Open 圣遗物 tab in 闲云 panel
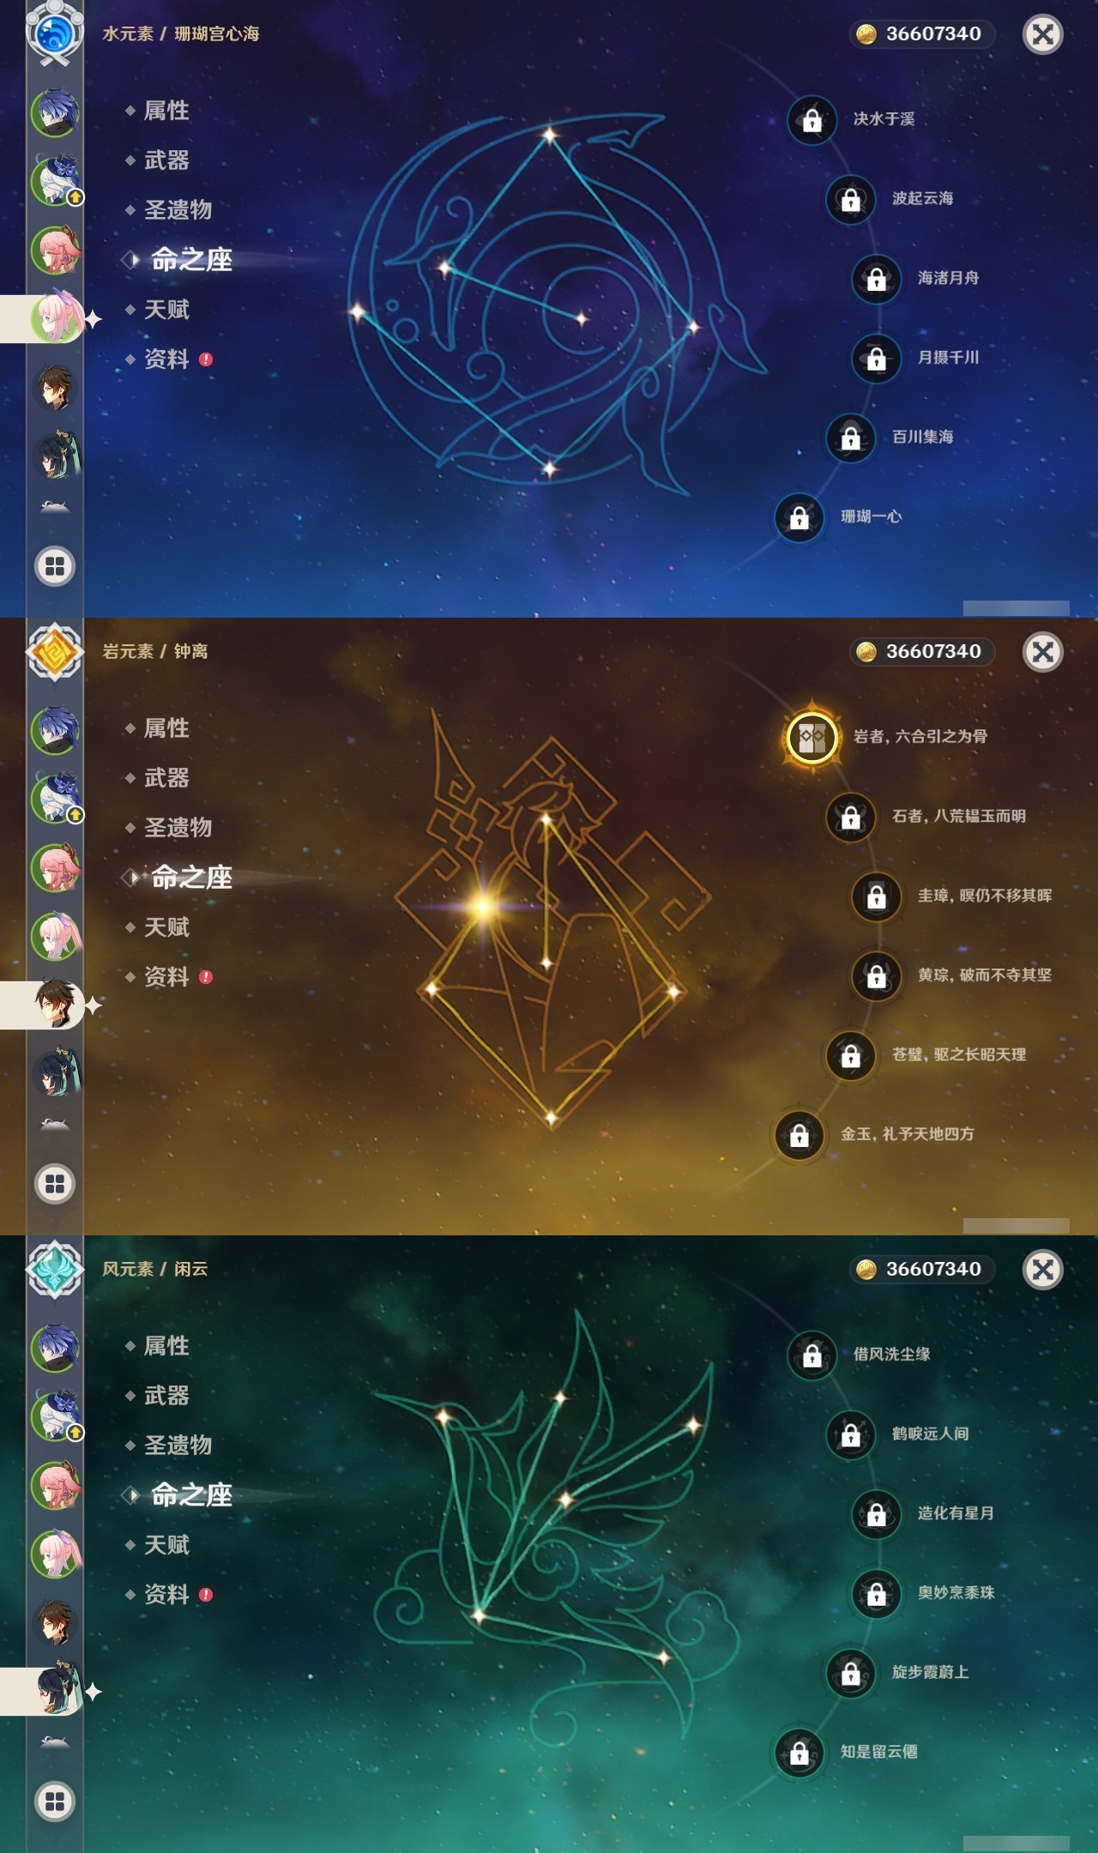The width and height of the screenshot is (1098, 1853). (178, 1446)
